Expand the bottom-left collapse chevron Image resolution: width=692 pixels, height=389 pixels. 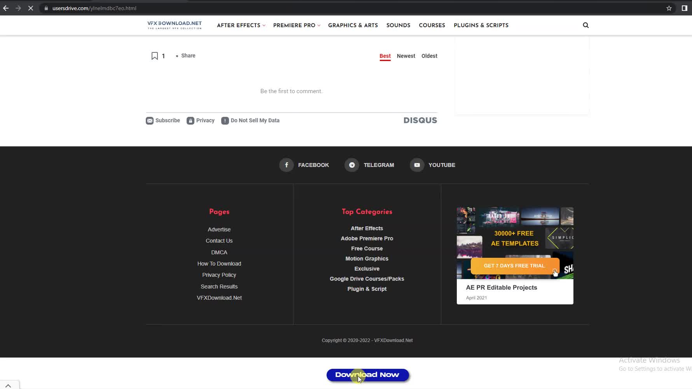pos(8,386)
